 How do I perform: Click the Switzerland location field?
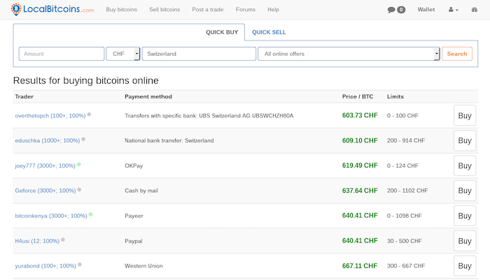tap(199, 54)
